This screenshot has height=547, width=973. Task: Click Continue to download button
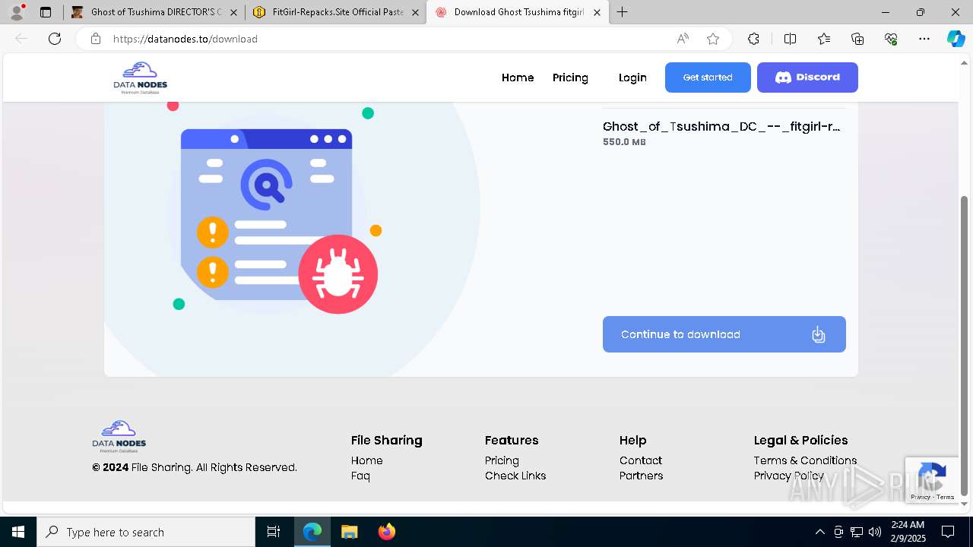click(724, 334)
